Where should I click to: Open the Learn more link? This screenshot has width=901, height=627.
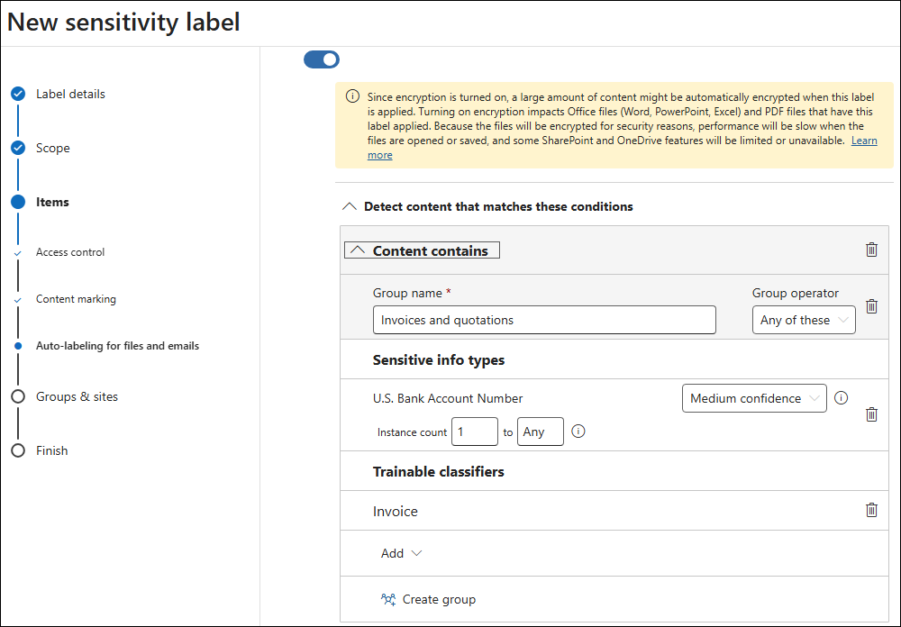(864, 141)
